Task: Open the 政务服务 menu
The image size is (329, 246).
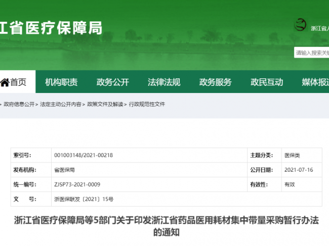Action: 215,82
